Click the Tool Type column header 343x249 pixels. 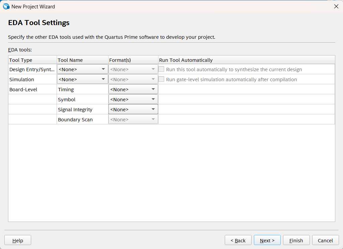(x=32, y=60)
